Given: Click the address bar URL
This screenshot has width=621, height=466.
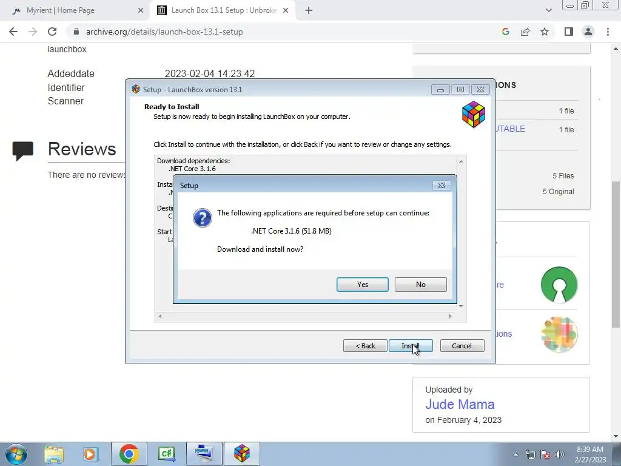Looking at the screenshot, I should [x=164, y=32].
